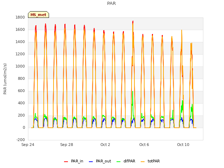This screenshot has height=168, width=224.
Task: Click the 1000 y-axis tick label
Action: click(x=20, y=66)
